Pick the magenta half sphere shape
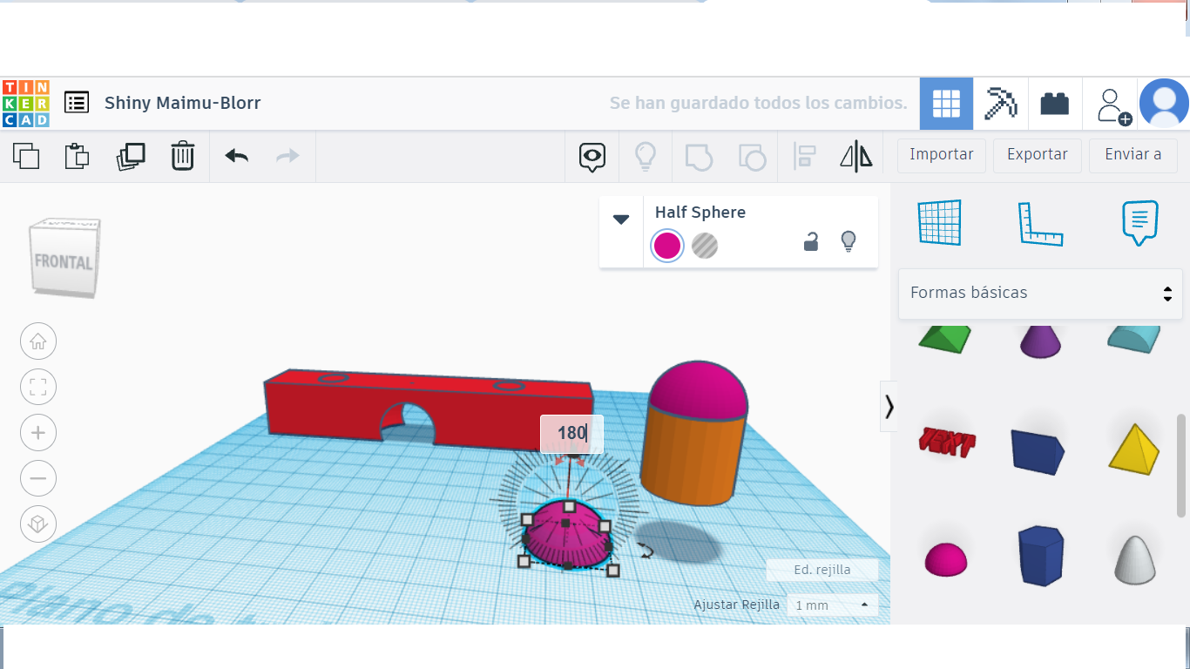Screen dimensions: 1190x669 coord(946,559)
